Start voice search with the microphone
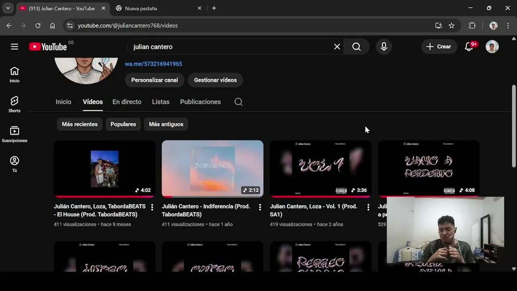Image resolution: width=517 pixels, height=291 pixels. point(384,47)
